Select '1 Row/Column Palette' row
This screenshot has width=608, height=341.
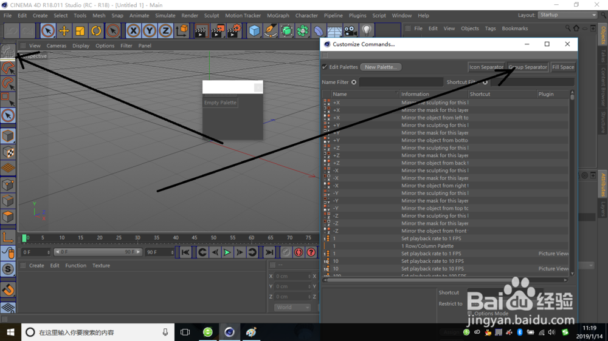pos(446,246)
